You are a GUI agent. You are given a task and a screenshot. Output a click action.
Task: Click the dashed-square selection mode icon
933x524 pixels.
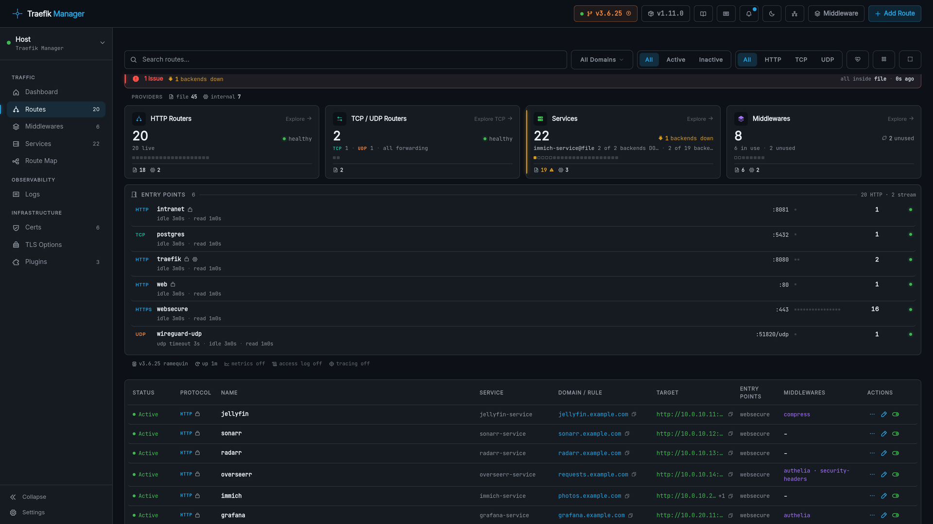click(x=910, y=60)
